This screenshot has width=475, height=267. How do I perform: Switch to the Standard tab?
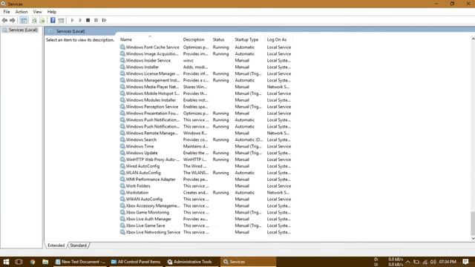78,245
